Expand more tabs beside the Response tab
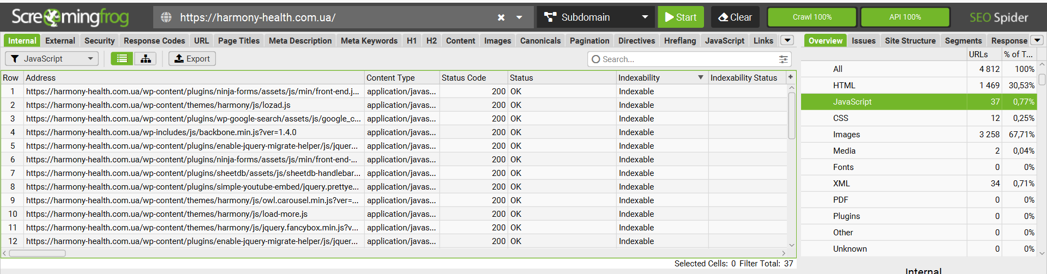1047x274 pixels. (1037, 40)
